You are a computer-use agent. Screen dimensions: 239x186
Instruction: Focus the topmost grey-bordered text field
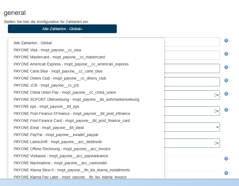192,42
